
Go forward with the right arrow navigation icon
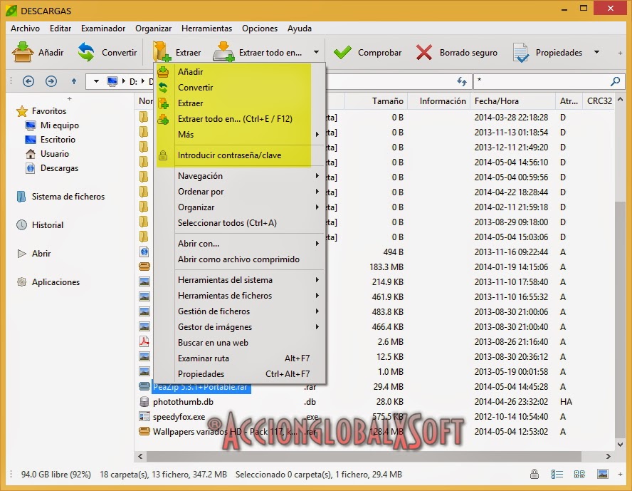coord(51,81)
